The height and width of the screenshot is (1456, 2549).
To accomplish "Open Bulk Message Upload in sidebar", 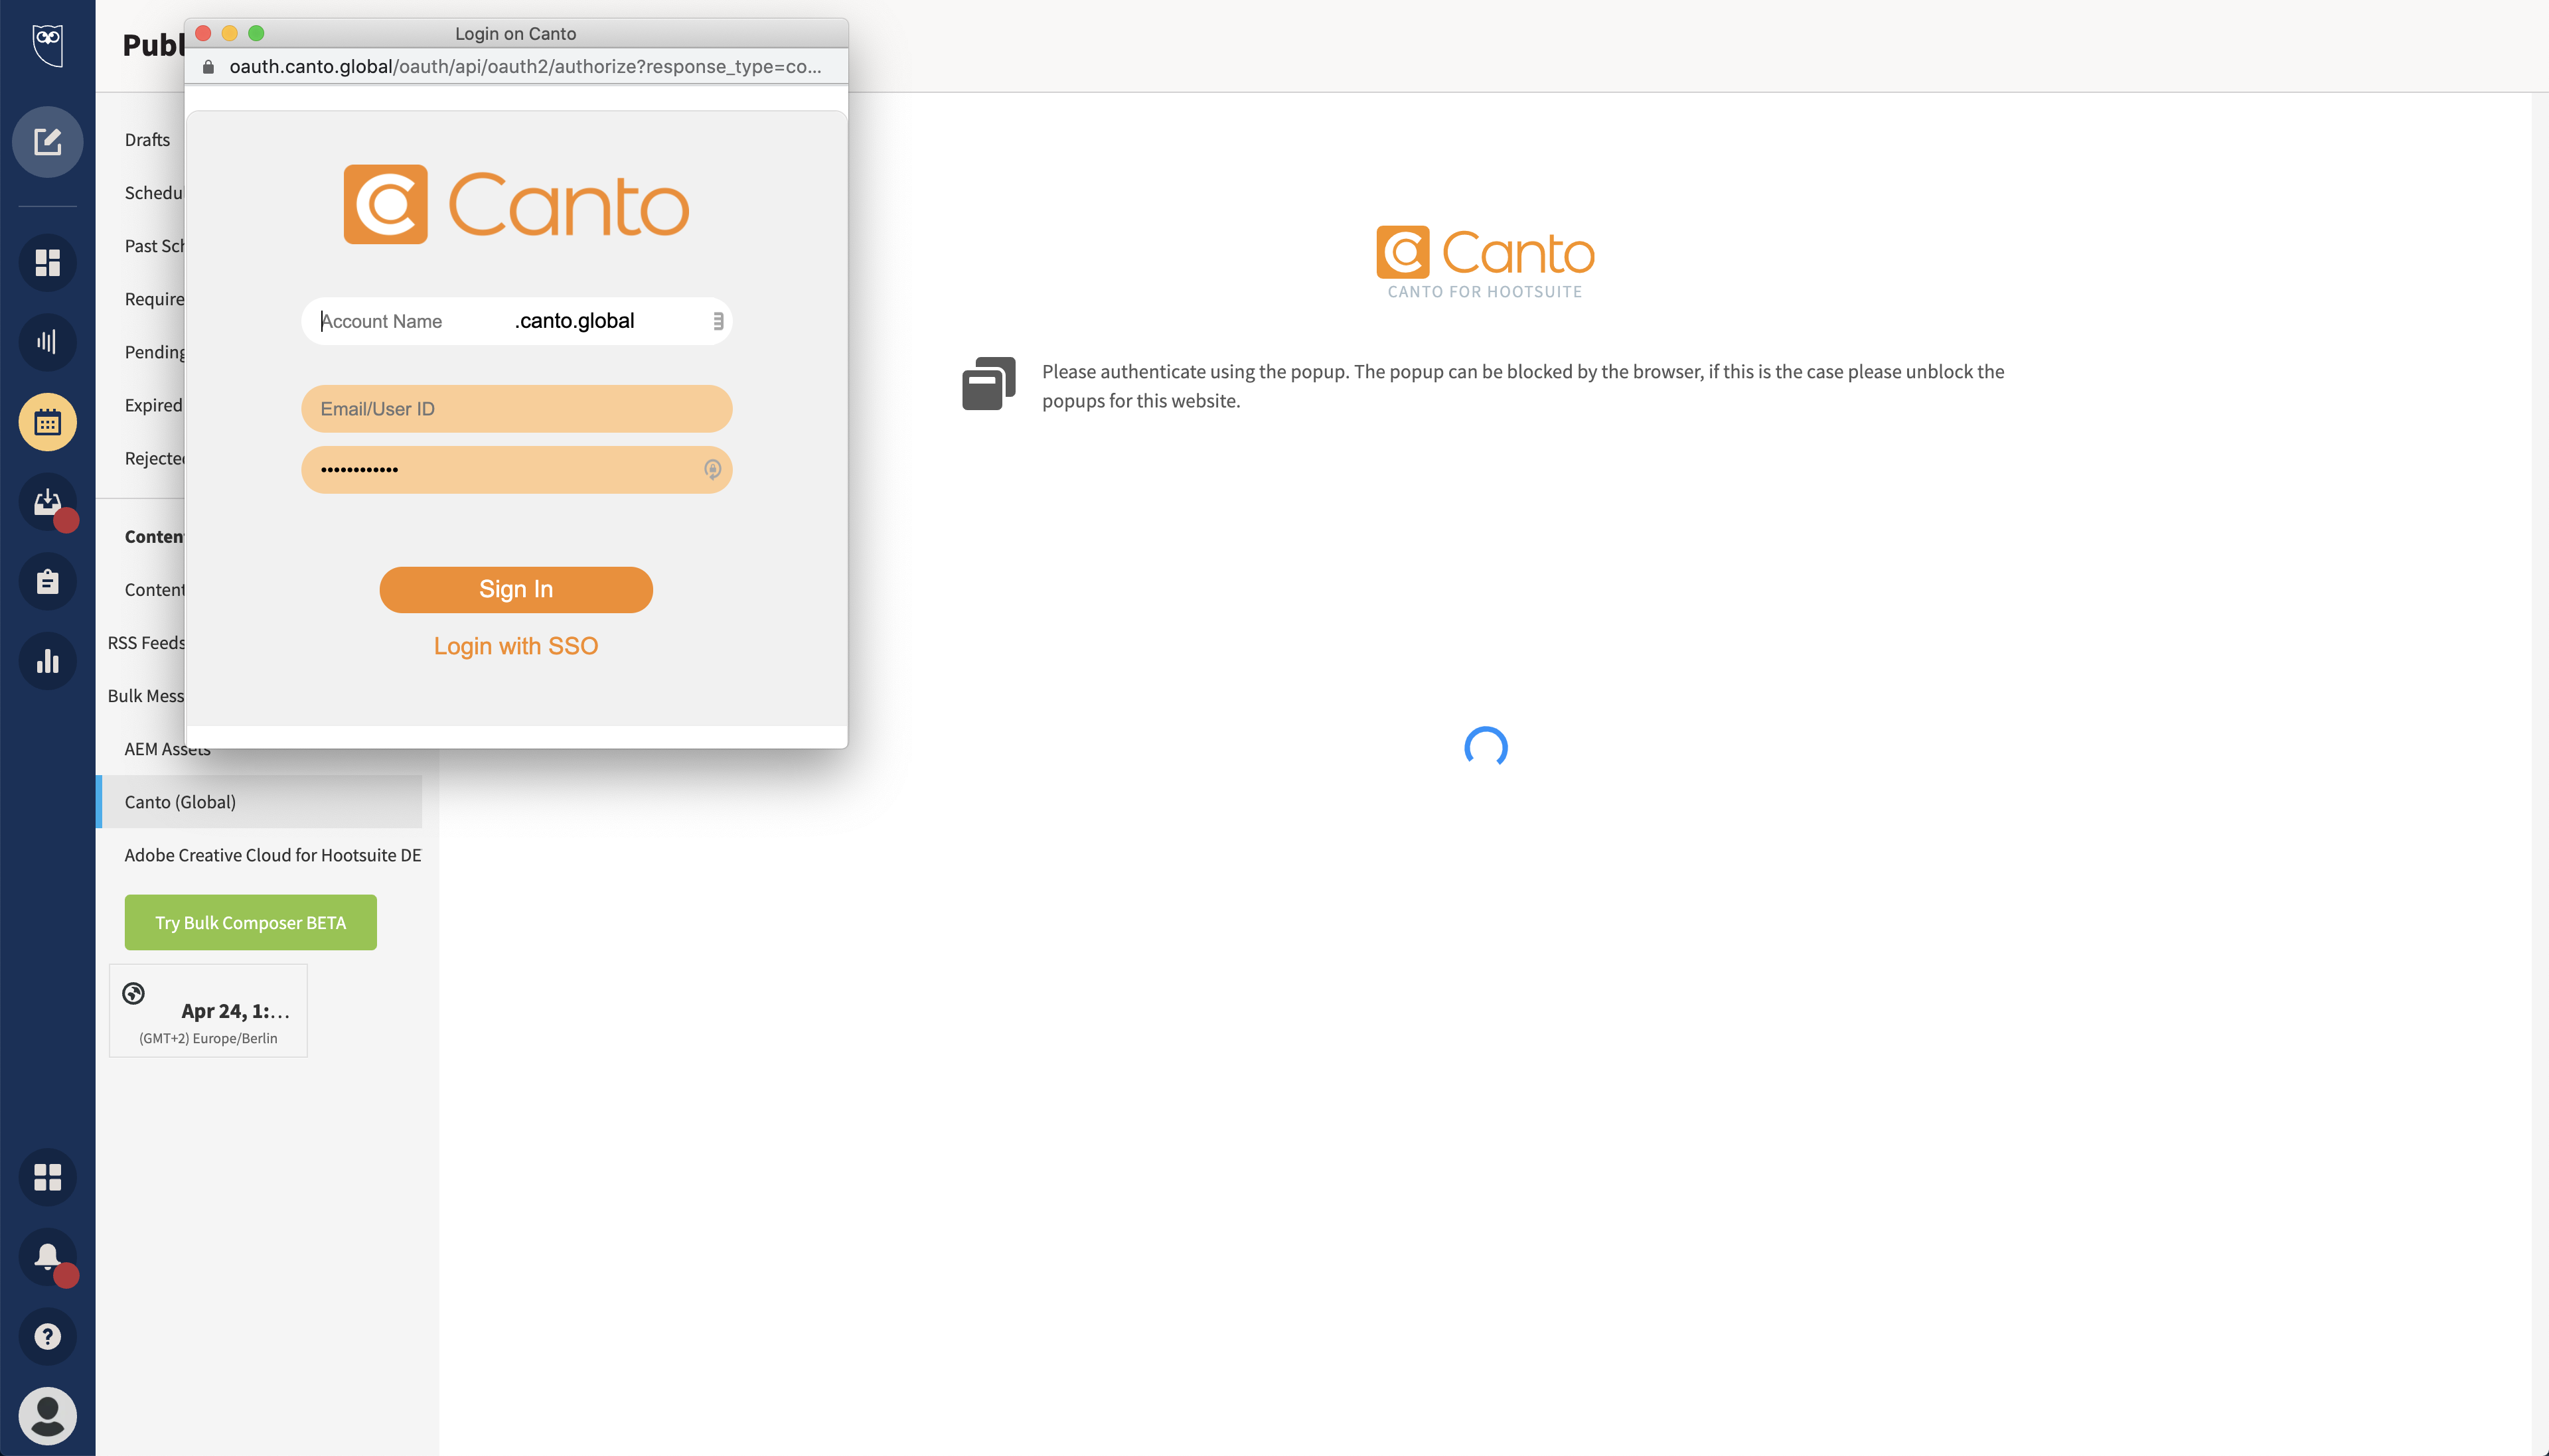I will click(x=146, y=696).
